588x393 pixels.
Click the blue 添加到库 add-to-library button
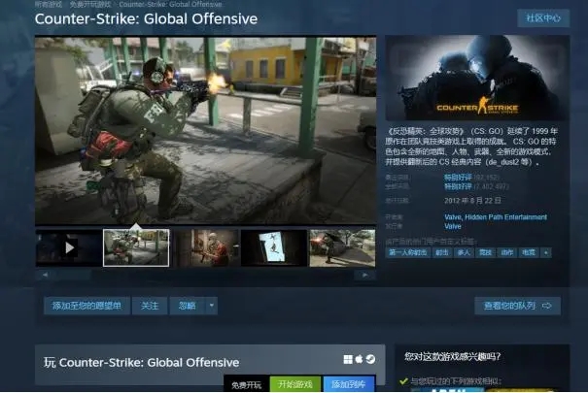click(x=349, y=384)
